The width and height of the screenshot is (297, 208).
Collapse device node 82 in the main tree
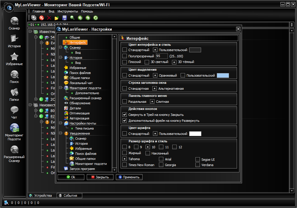(x=36, y=116)
